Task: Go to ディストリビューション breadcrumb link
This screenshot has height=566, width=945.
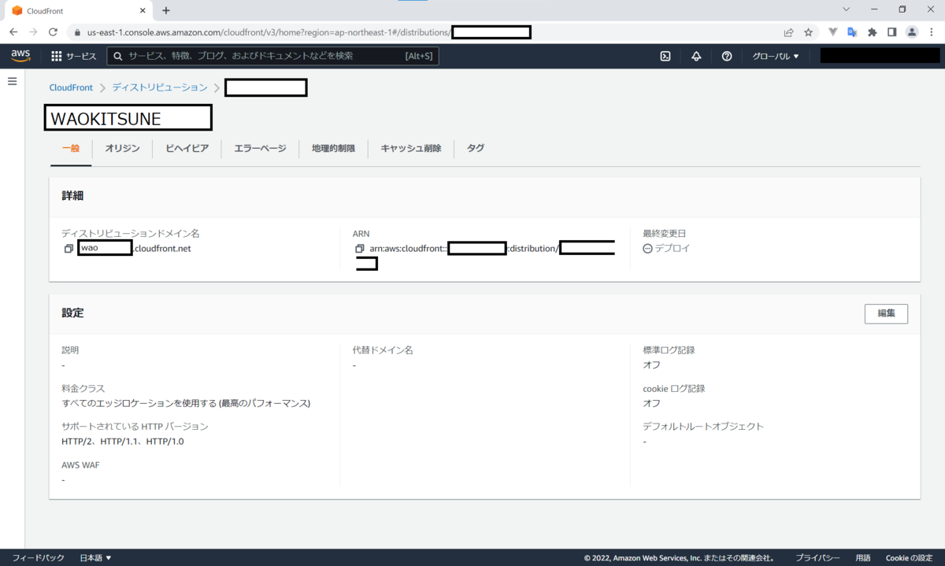Action: (x=160, y=88)
